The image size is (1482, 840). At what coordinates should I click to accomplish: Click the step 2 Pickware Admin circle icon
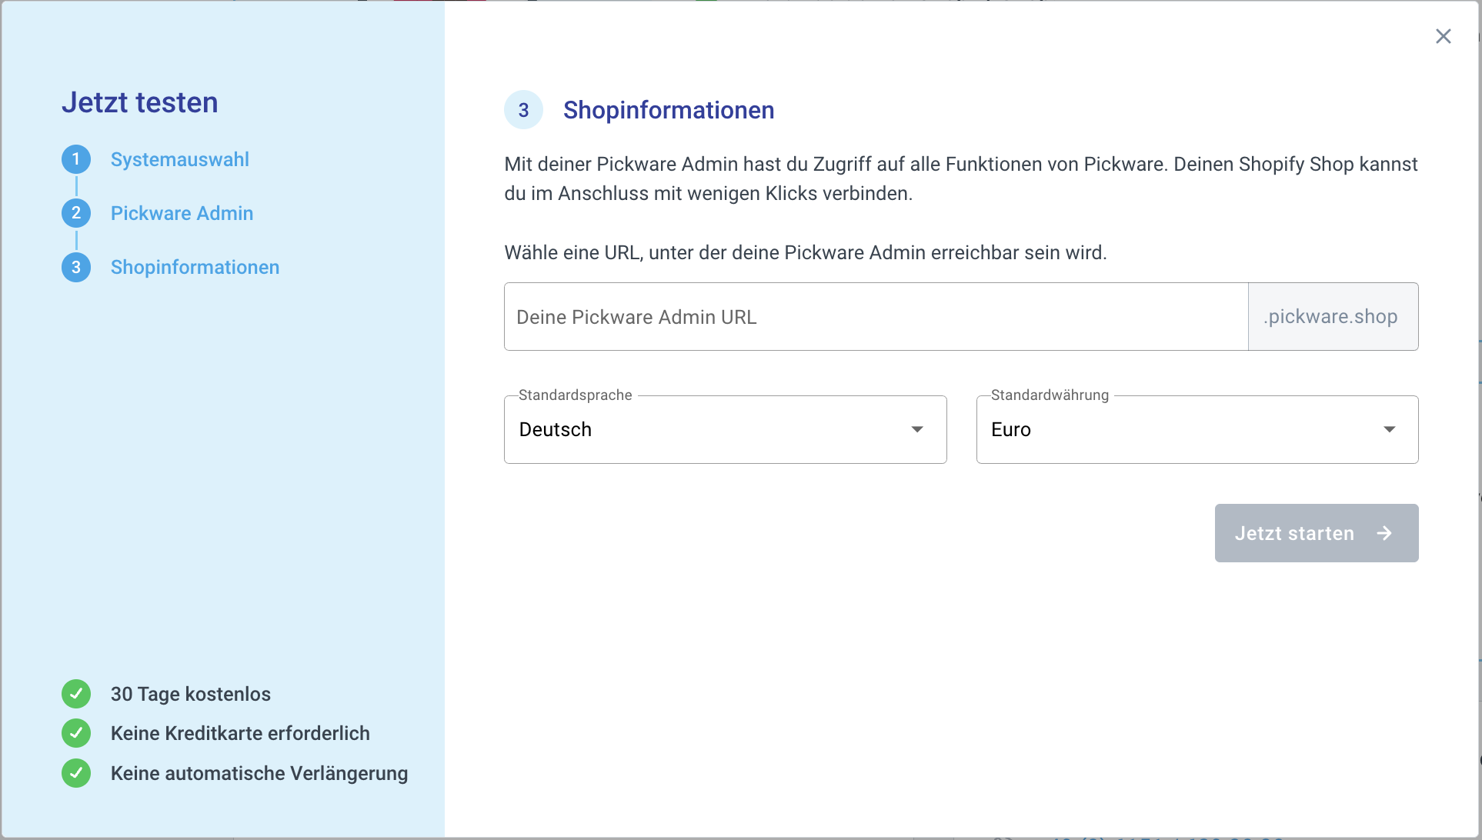(75, 213)
